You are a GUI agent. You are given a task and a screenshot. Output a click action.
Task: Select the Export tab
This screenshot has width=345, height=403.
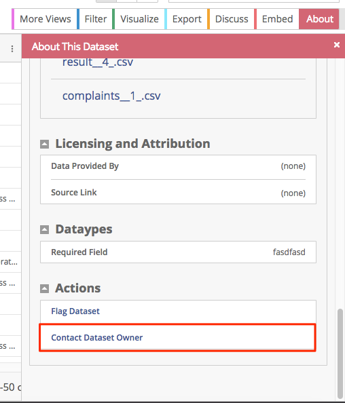click(186, 19)
